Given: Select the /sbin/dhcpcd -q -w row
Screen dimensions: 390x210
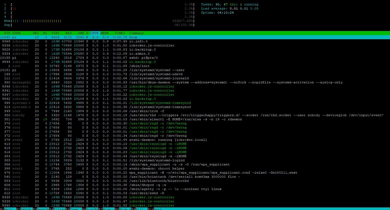Looking at the screenshot, I should pyautogui.click(x=195, y=185).
